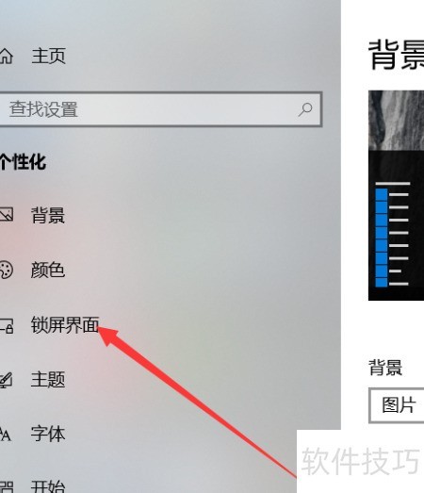Click the magnifier search icon
The height and width of the screenshot is (493, 424).
pyautogui.click(x=305, y=109)
